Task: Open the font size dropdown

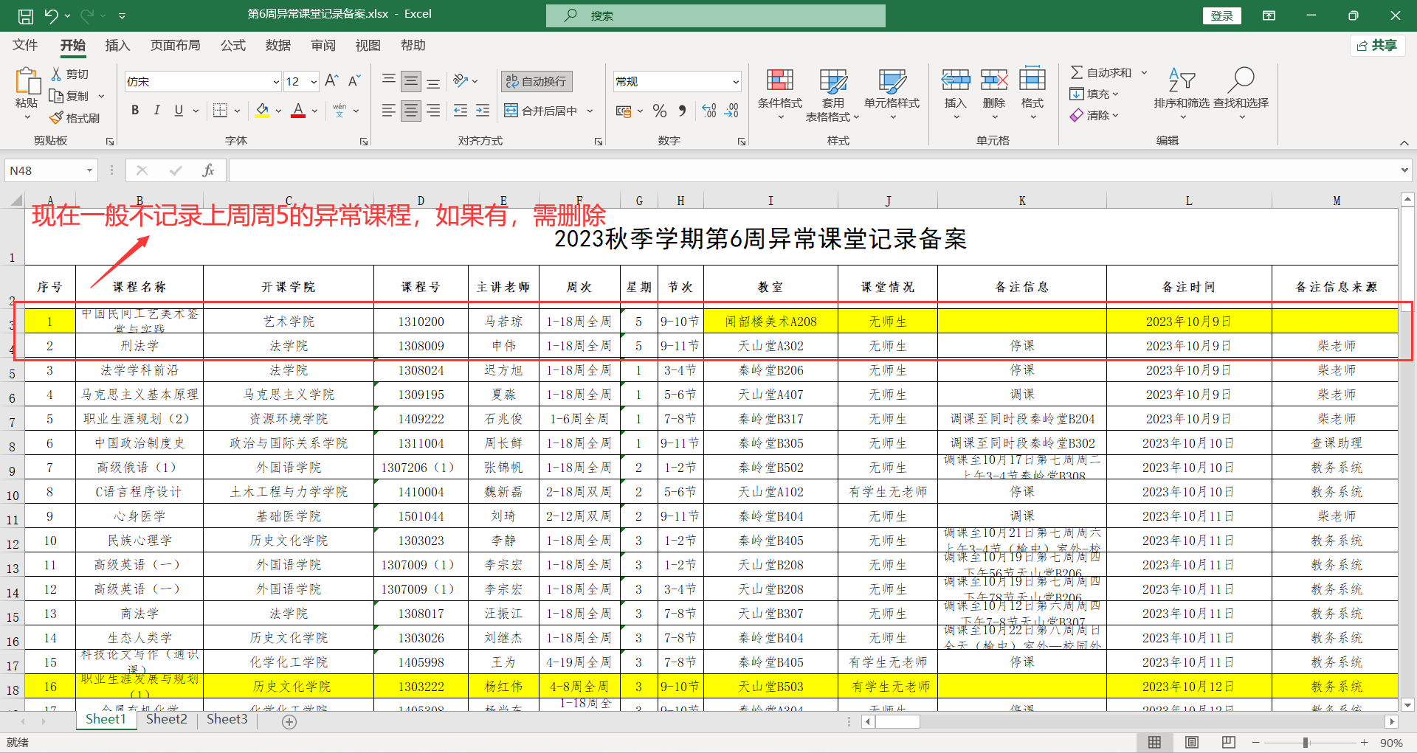Action: coord(314,82)
